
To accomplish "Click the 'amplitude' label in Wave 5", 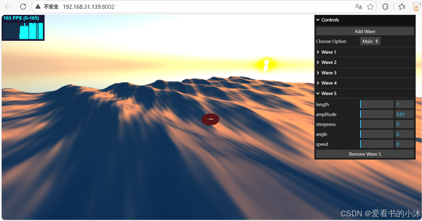I will (x=326, y=114).
